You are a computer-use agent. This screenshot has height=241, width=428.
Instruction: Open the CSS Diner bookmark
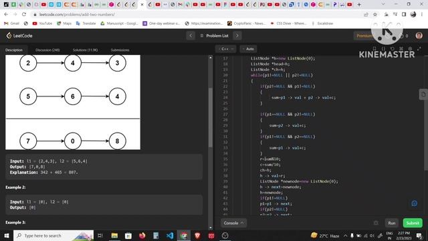288,23
